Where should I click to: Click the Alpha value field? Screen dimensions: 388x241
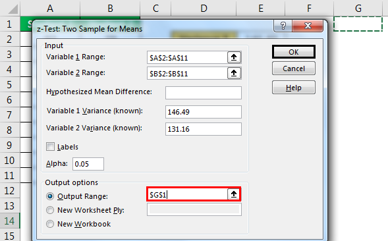88,164
